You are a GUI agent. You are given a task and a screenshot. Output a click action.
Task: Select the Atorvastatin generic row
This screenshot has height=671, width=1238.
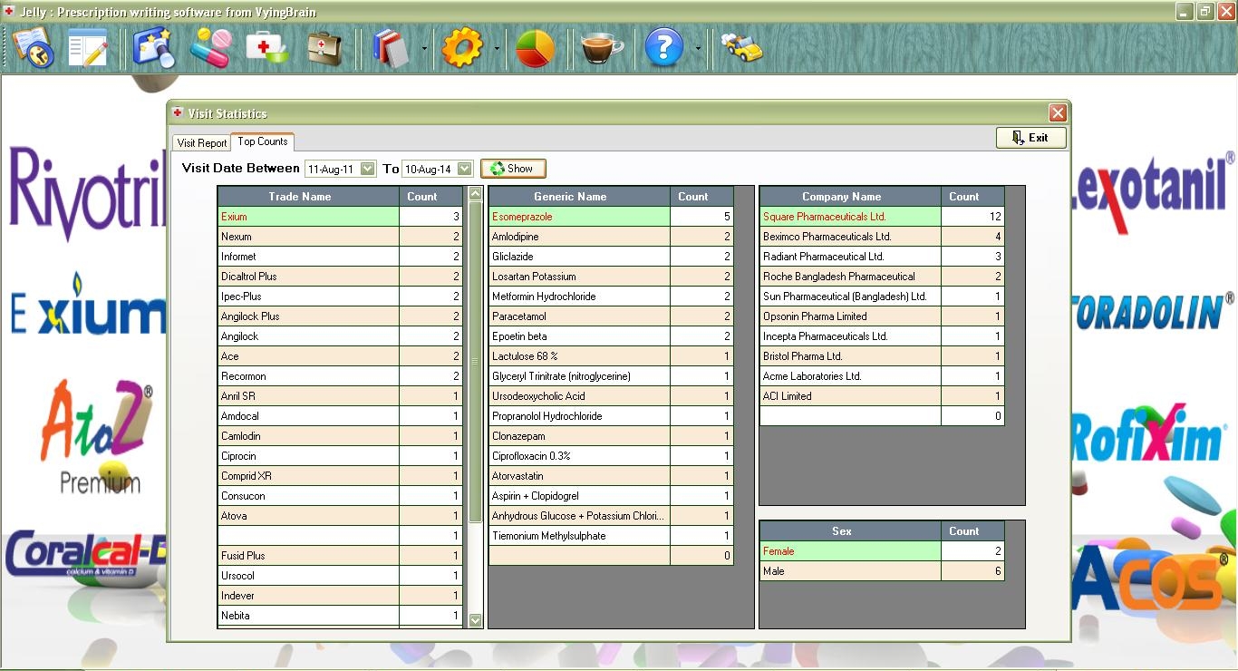pos(611,476)
